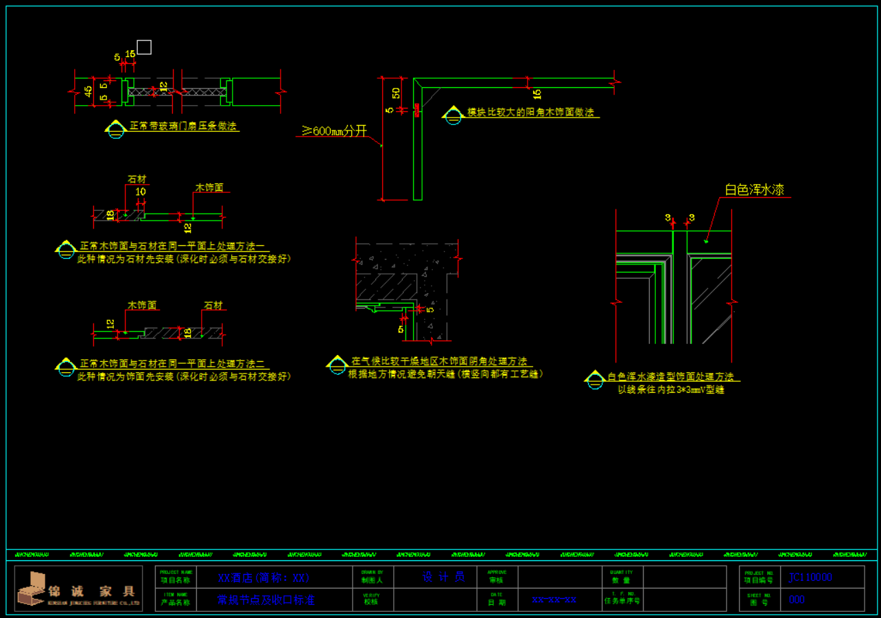Click the 45 dimension on door section
This screenshot has height=618, width=881.
[89, 91]
